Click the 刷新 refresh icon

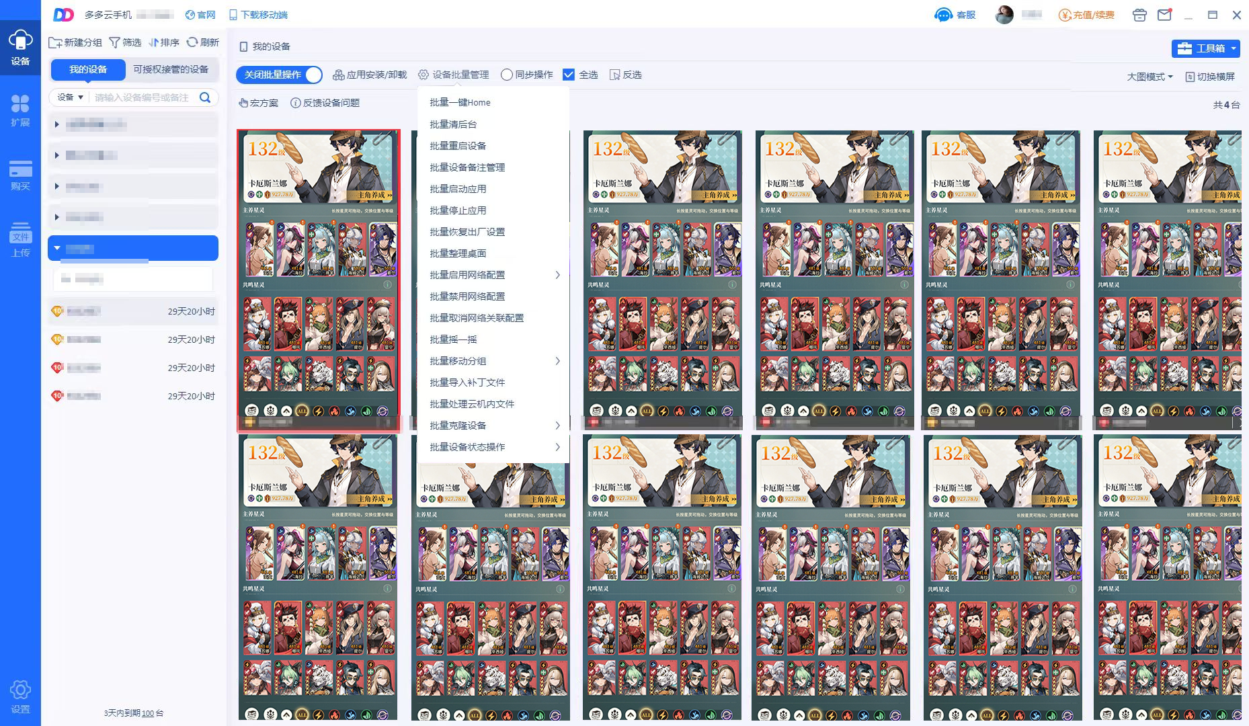pos(192,42)
